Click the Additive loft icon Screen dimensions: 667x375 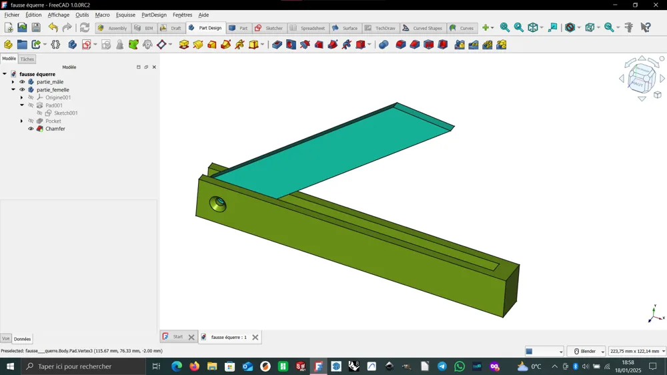point(212,44)
